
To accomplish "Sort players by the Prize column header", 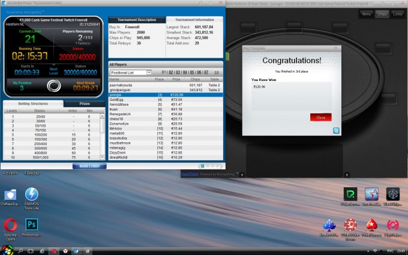I will [176, 79].
